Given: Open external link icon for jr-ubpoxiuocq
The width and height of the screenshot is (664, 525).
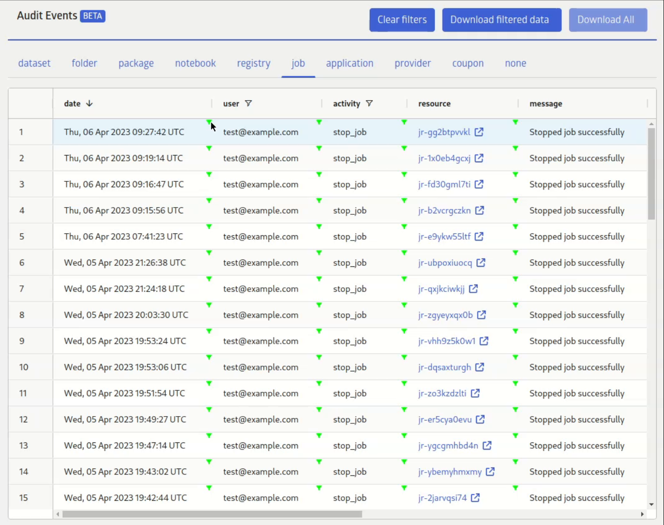Looking at the screenshot, I should (x=481, y=262).
